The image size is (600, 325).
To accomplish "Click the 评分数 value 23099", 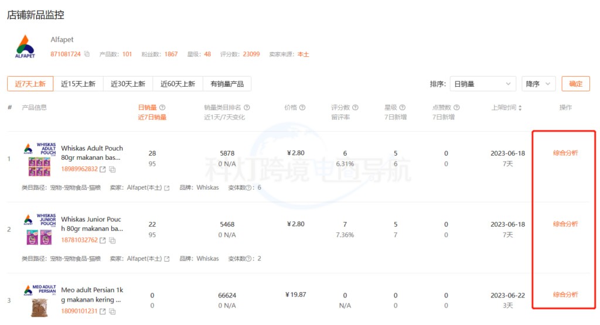I will [251, 54].
